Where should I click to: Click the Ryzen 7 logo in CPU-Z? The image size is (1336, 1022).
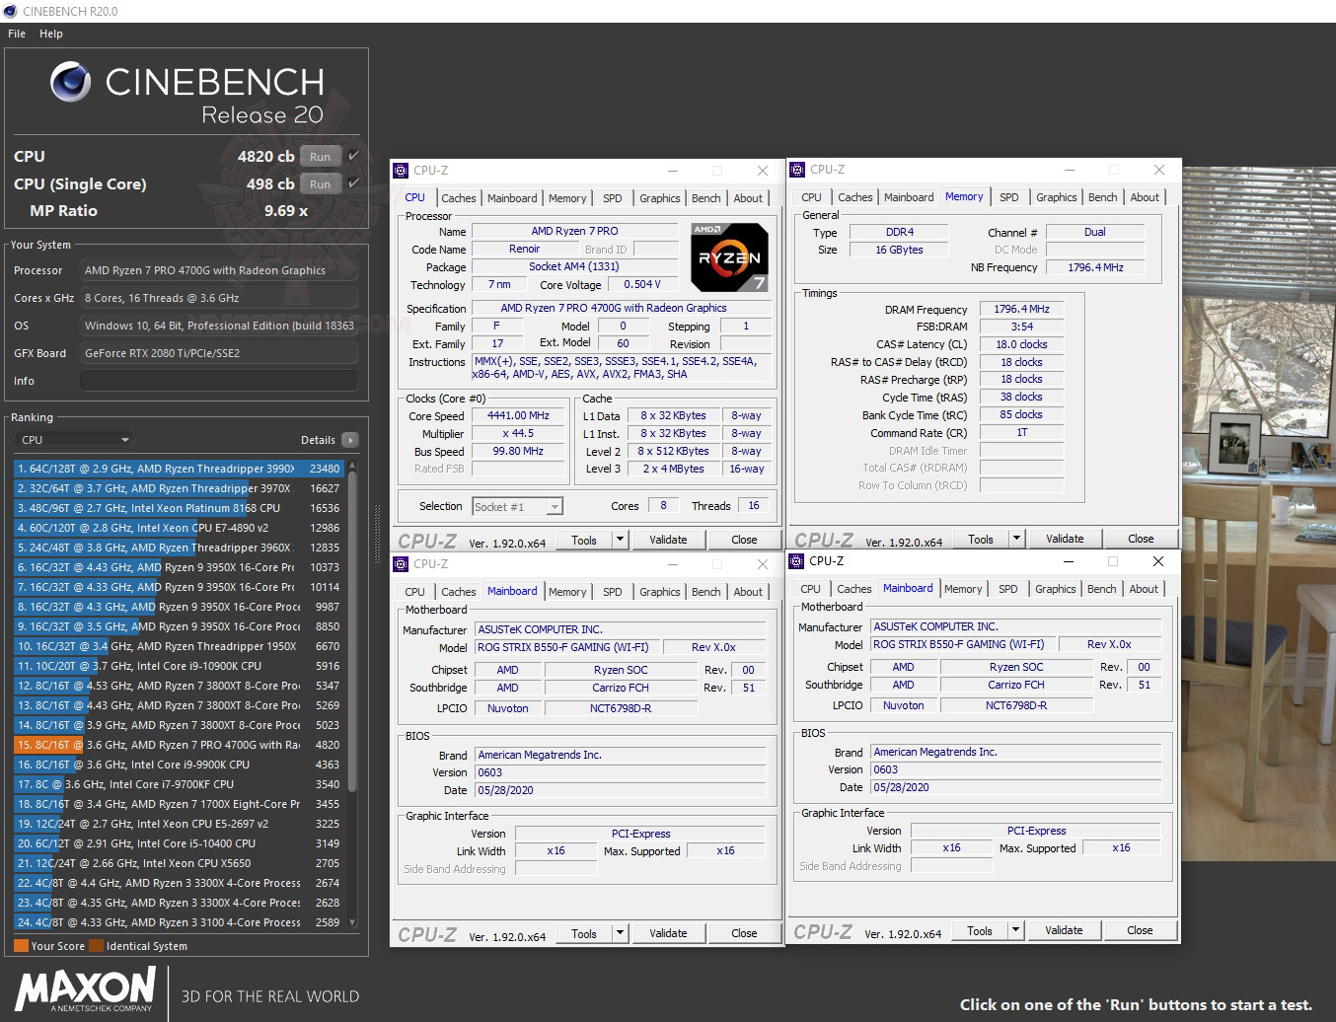tap(729, 257)
